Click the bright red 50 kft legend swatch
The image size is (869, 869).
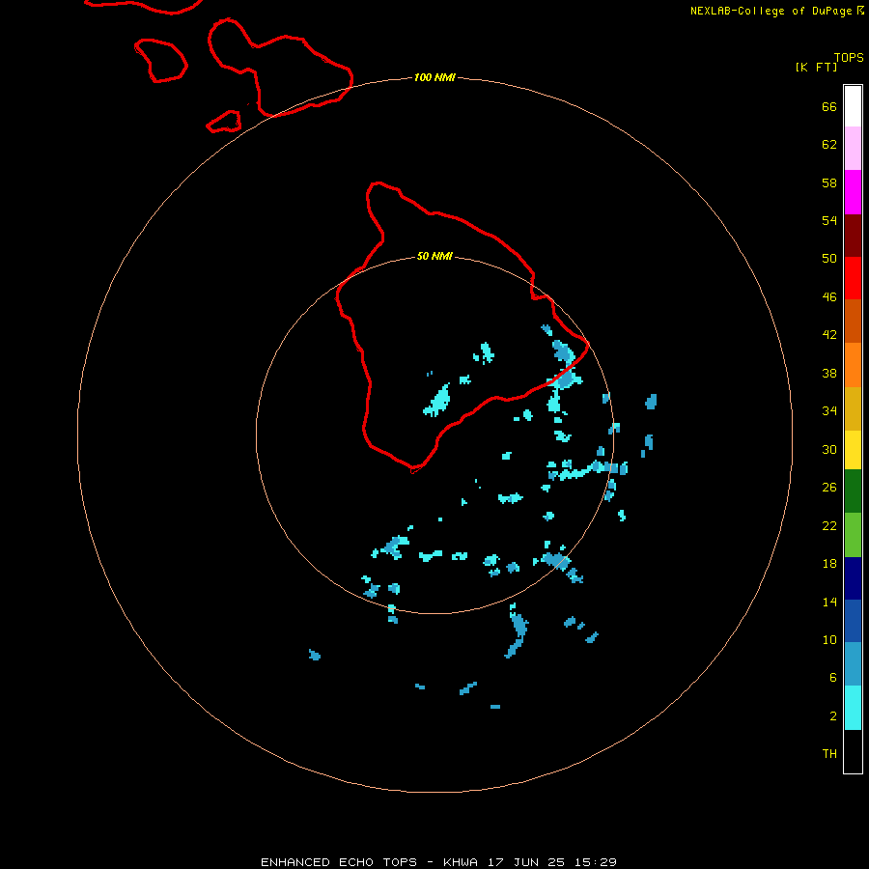click(853, 278)
